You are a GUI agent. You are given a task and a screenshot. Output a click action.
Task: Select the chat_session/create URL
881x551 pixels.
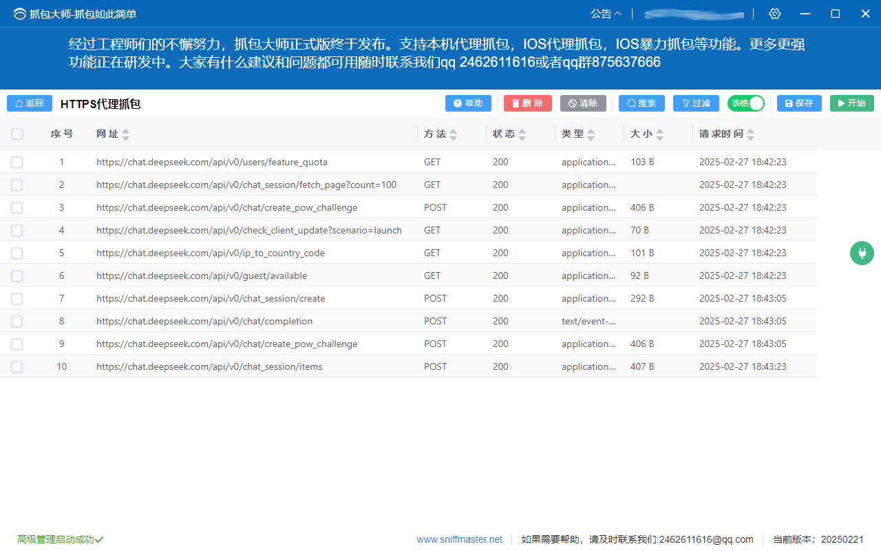pos(211,299)
